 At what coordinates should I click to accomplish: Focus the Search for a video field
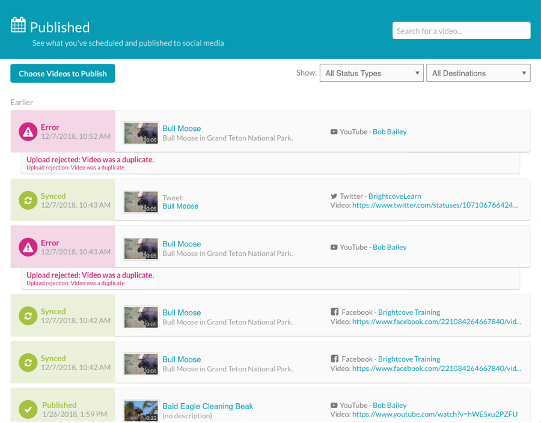click(461, 31)
